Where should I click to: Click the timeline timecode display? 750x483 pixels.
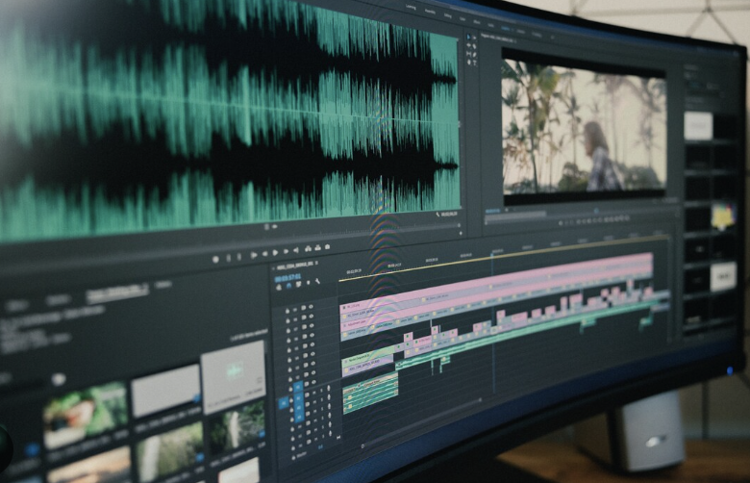[x=288, y=275]
